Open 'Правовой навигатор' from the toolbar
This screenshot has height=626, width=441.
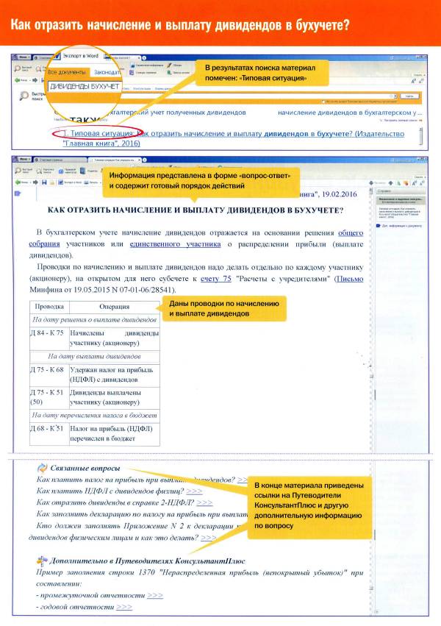click(x=68, y=171)
